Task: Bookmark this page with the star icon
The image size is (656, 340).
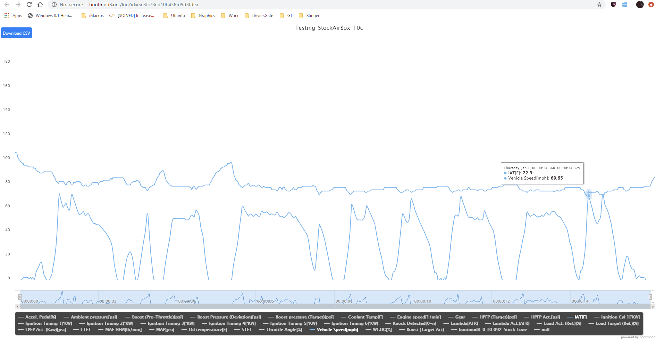Action: tap(599, 5)
